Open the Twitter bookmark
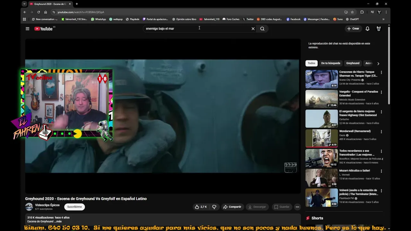411x231 pixels. pyautogui.click(x=248, y=19)
